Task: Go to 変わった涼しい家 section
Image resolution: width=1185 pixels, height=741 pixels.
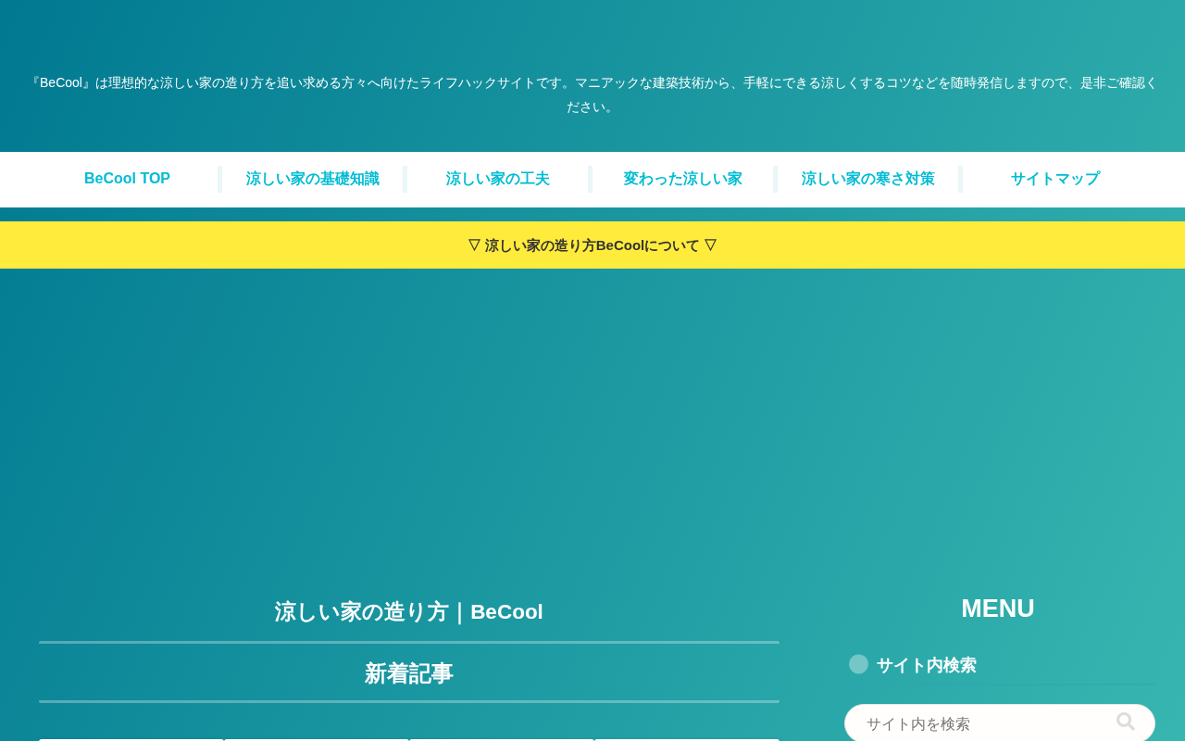Action: click(683, 179)
